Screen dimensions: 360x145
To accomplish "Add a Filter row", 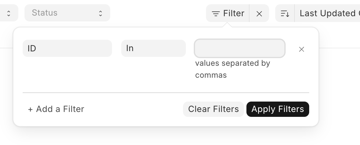I will pos(56,109).
